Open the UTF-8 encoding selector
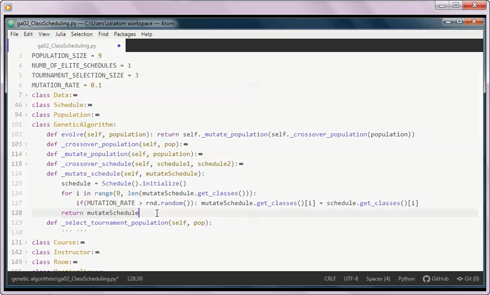 [351, 278]
